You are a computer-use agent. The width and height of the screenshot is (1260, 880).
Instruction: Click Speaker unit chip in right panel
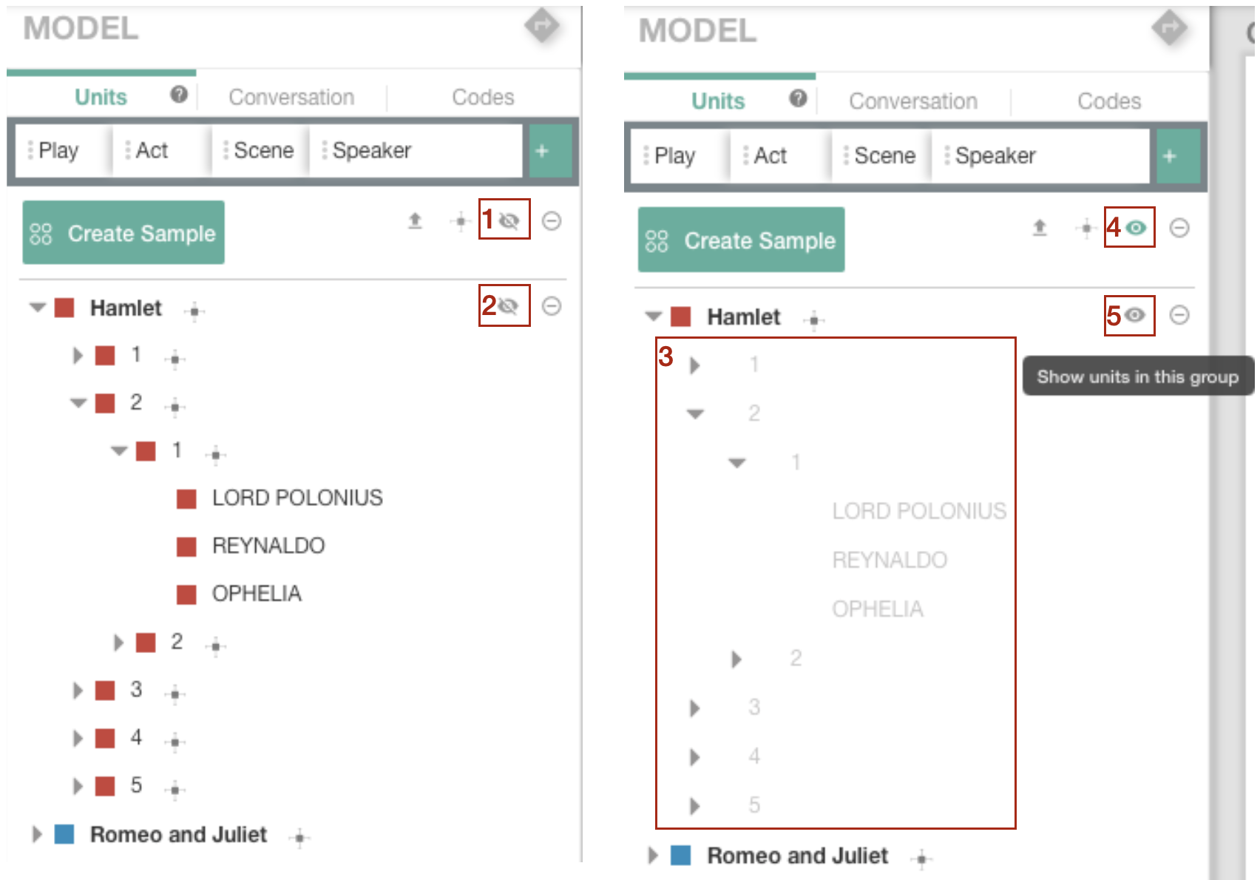point(995,156)
